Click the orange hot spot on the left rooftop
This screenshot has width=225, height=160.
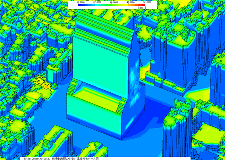pyautogui.click(x=46, y=86)
